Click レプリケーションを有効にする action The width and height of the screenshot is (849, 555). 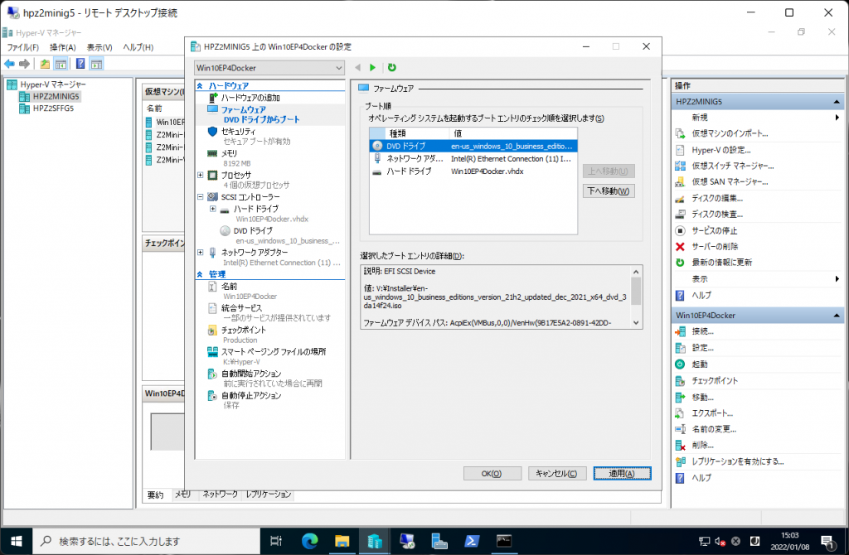(737, 461)
